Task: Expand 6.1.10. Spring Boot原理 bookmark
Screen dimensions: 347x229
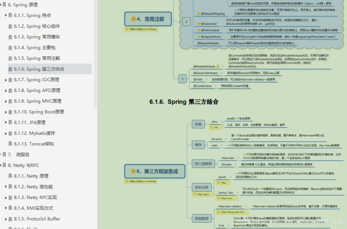Action: 6,112
